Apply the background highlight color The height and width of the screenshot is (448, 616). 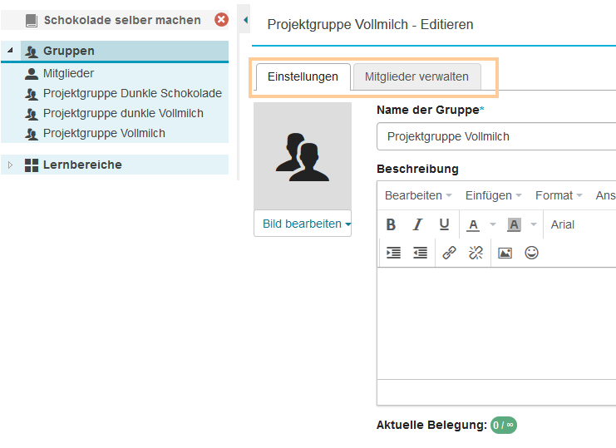point(514,225)
